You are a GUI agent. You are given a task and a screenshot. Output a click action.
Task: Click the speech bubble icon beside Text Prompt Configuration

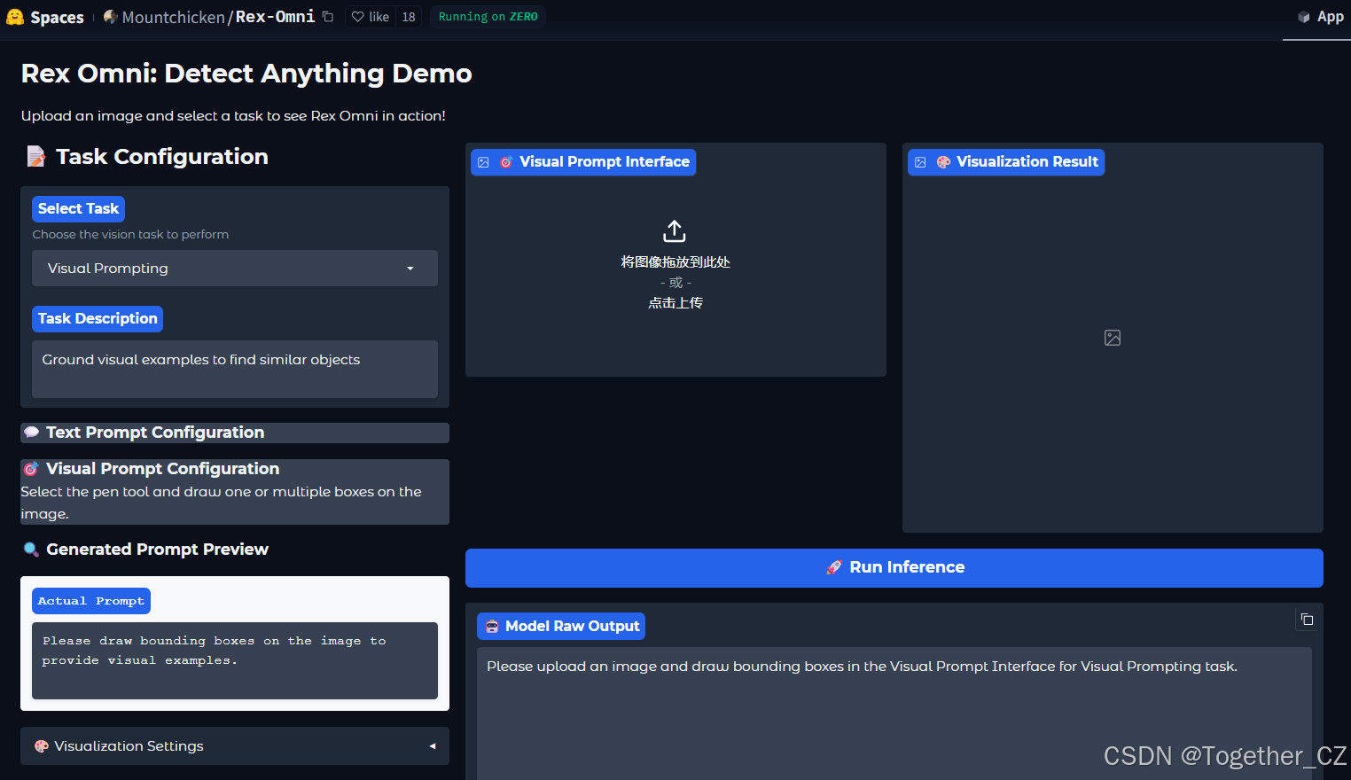(31, 433)
